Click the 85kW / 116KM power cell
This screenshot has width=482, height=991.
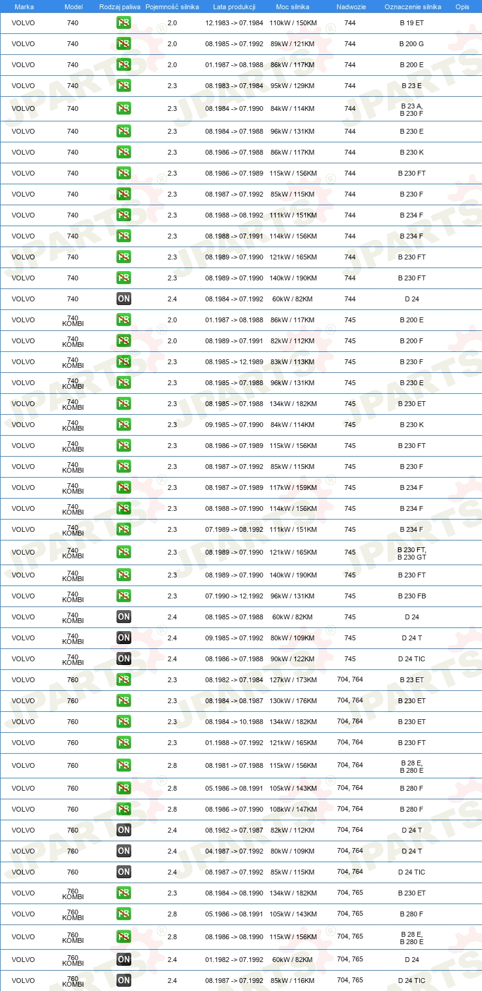click(293, 981)
